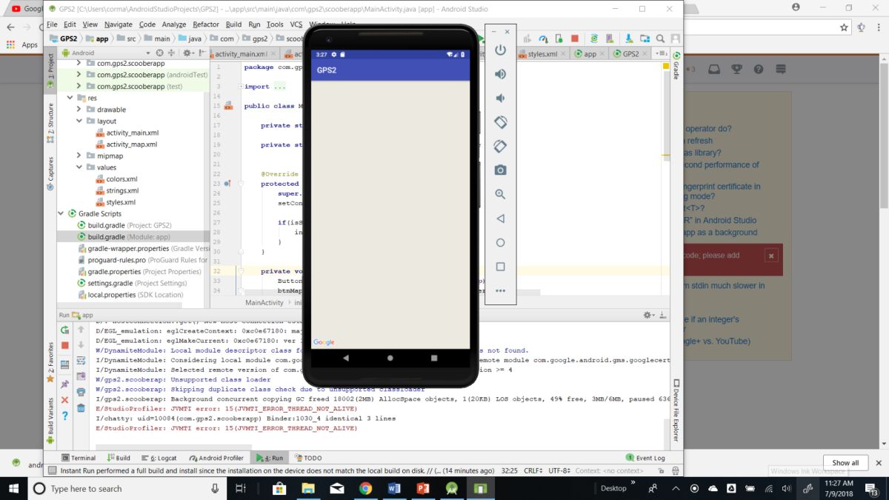Image resolution: width=889 pixels, height=500 pixels.
Task: Take an emulator screenshot with the camera icon
Action: [x=501, y=170]
